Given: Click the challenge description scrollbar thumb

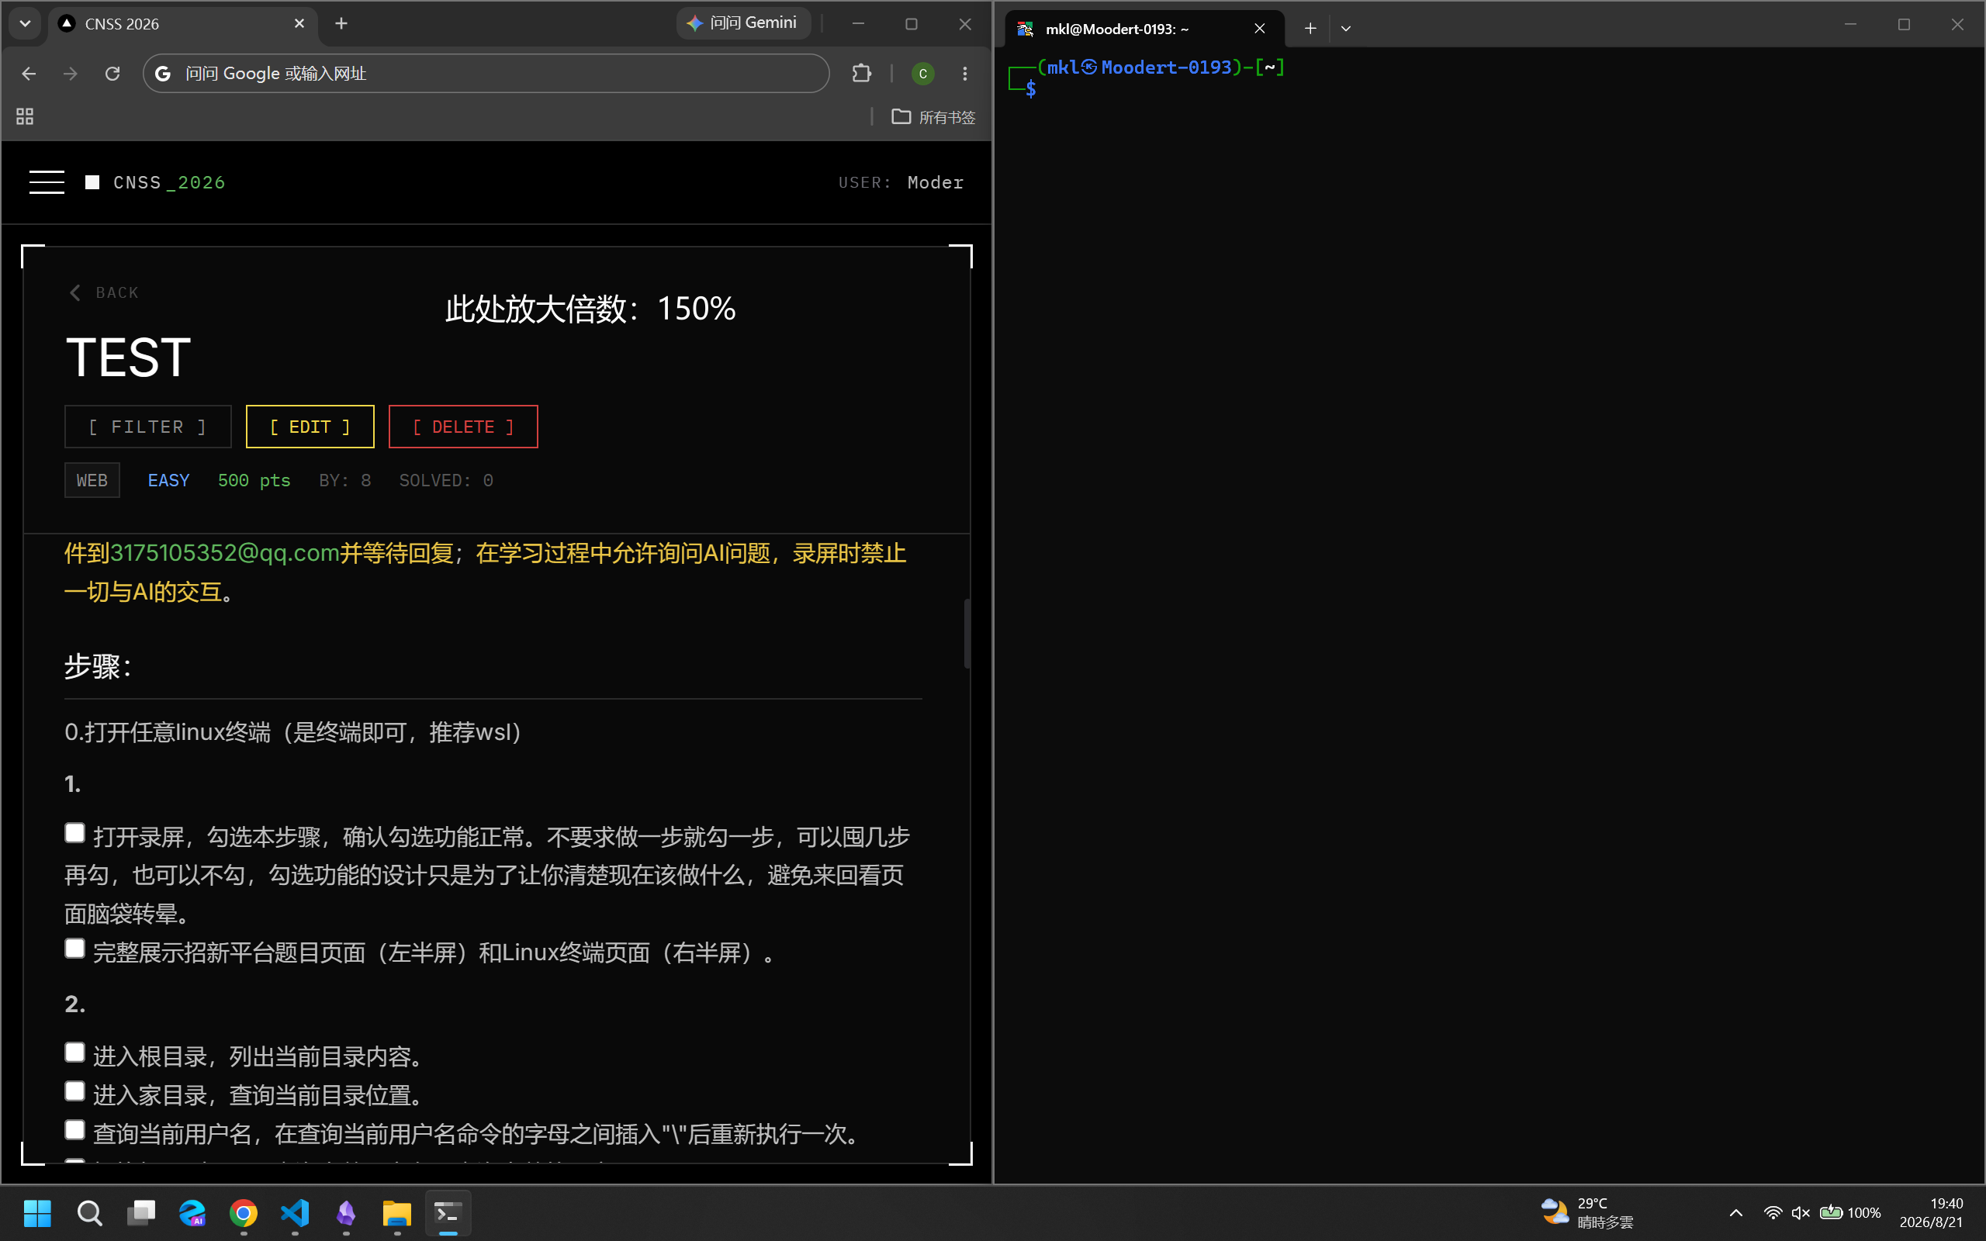Looking at the screenshot, I should click(967, 633).
